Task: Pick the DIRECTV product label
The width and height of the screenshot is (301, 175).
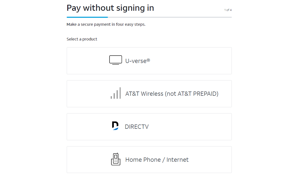Action: coord(137,127)
